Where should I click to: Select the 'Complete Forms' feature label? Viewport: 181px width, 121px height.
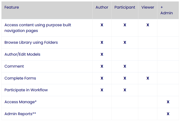20,78
